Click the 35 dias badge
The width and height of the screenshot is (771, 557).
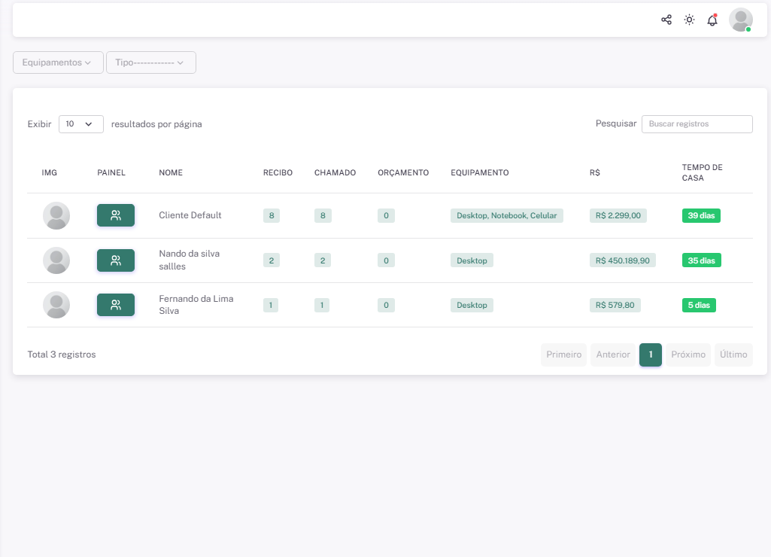(x=701, y=260)
